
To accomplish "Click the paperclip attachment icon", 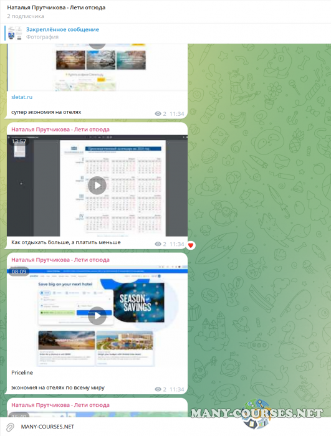I will [11, 427].
